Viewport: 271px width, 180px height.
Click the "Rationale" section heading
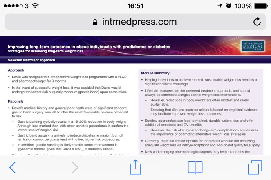[16, 101]
